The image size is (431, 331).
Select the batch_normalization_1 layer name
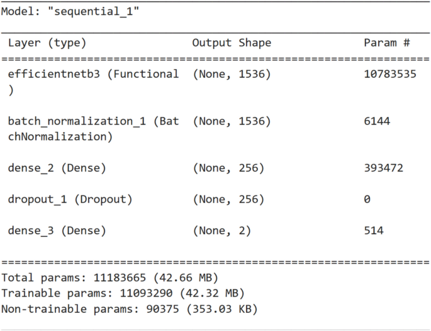[93, 121]
